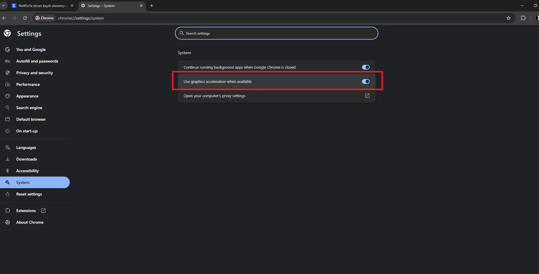Image resolution: width=539 pixels, height=274 pixels.
Task: Click the Chrome site info chip
Action: [44, 18]
